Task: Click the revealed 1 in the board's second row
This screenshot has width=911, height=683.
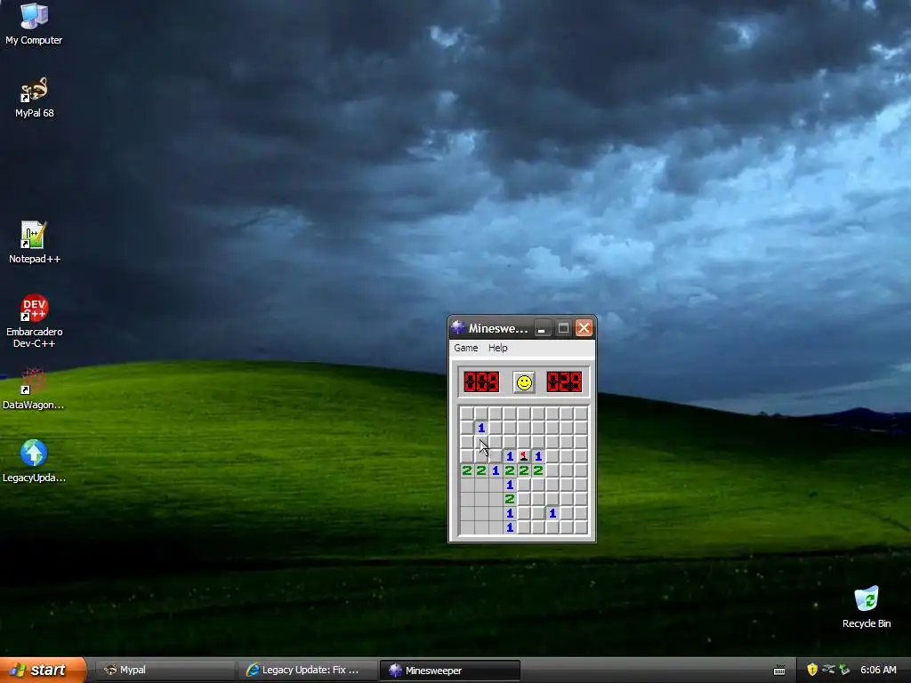Action: point(481,428)
